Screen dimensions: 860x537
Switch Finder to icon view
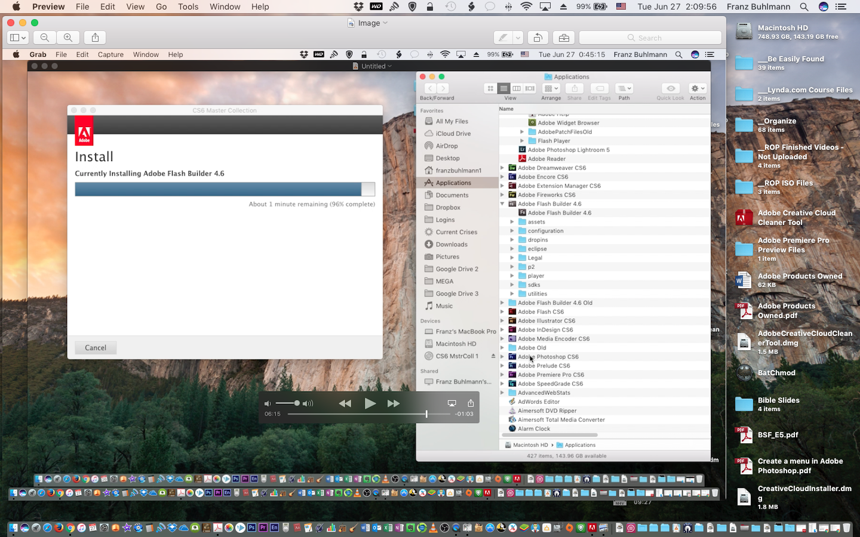(490, 88)
